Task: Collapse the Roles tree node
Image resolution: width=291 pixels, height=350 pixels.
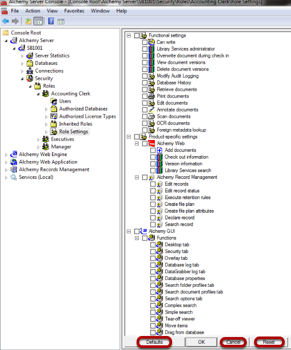Action: [30, 86]
